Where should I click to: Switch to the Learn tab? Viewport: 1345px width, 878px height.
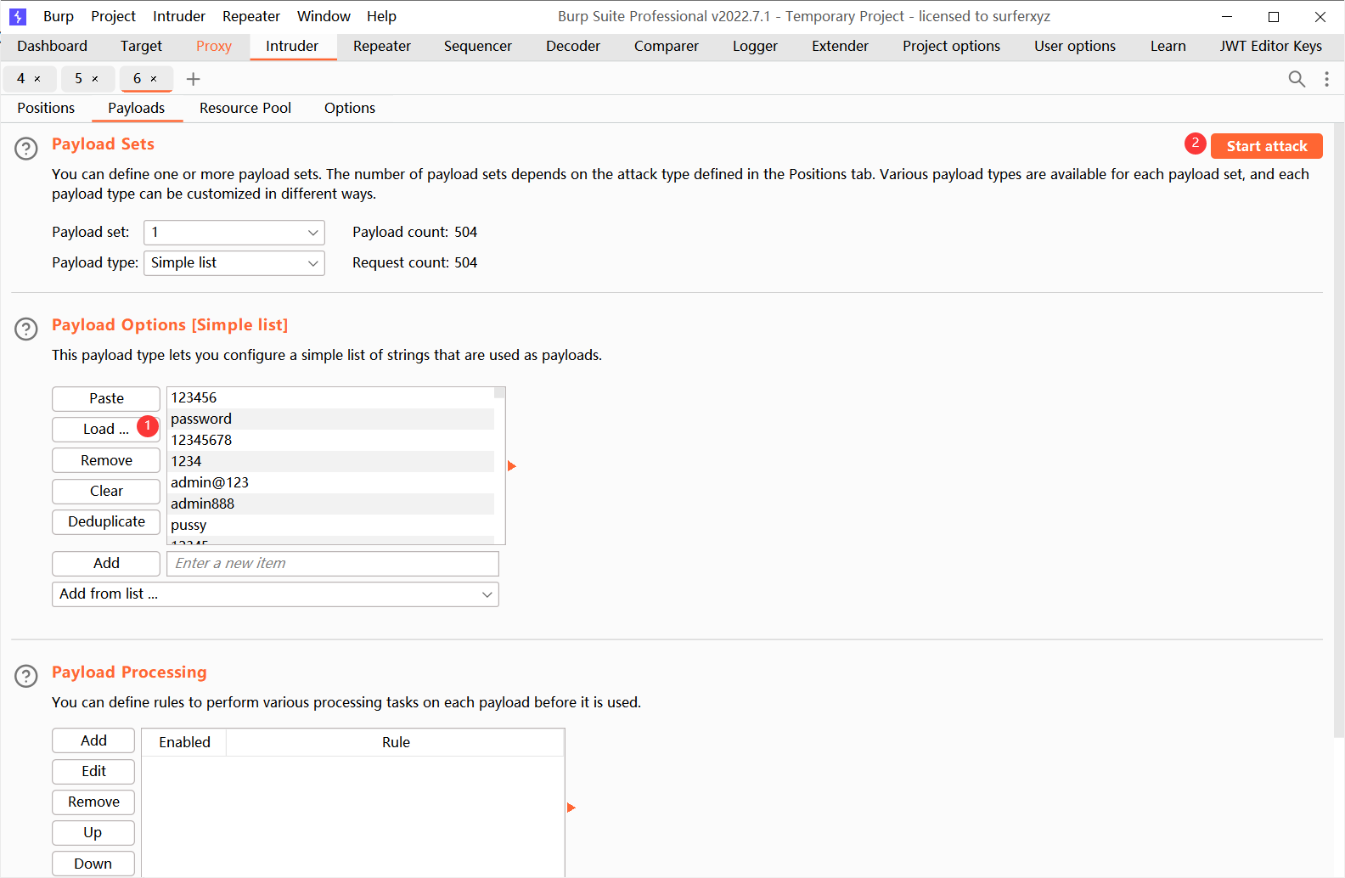click(x=1168, y=47)
